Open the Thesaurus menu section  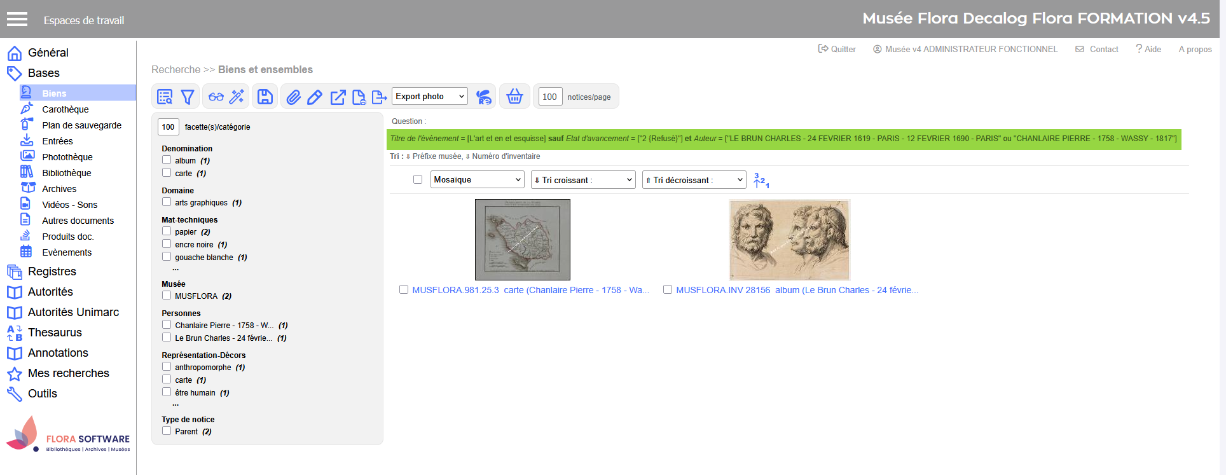click(x=55, y=333)
